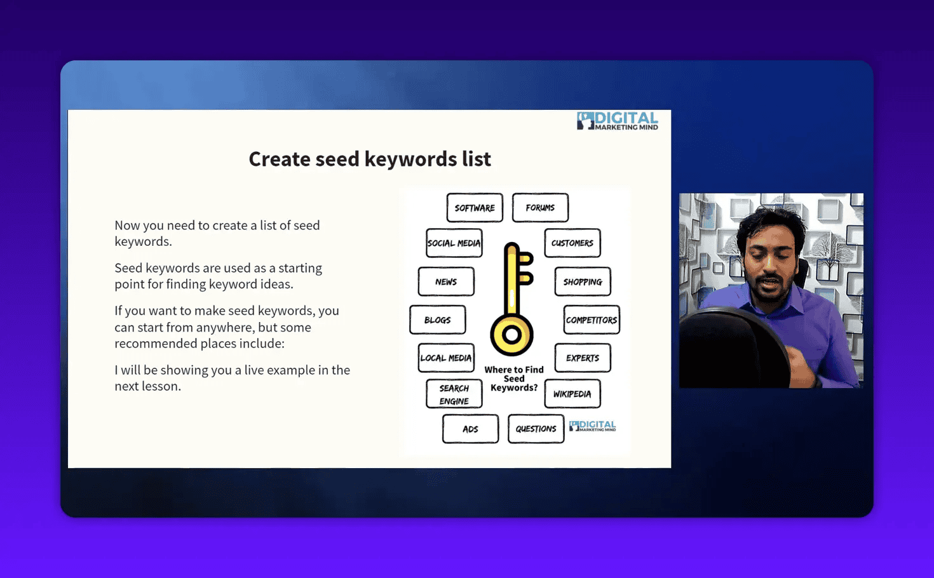
Task: Click the SOCIAL MEDIA diagram box
Action: tap(454, 243)
